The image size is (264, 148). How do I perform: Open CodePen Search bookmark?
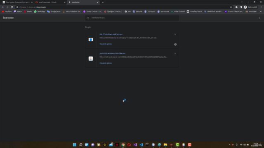pyautogui.click(x=194, y=12)
